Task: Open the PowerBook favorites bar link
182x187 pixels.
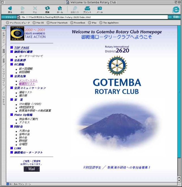Action: pyautogui.click(x=78, y=23)
